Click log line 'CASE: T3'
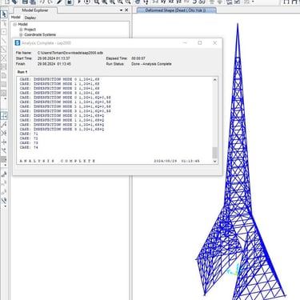Screen dimensions: 300x300 click(29, 143)
